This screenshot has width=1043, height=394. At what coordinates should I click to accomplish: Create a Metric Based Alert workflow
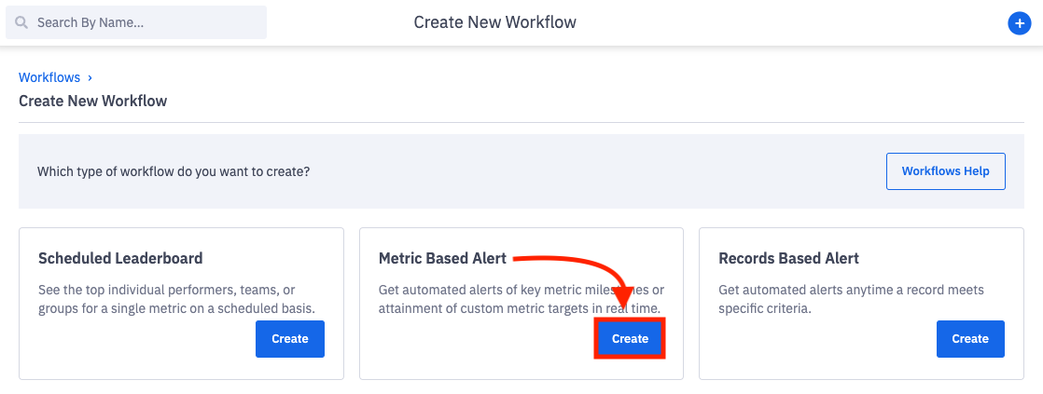click(x=630, y=339)
